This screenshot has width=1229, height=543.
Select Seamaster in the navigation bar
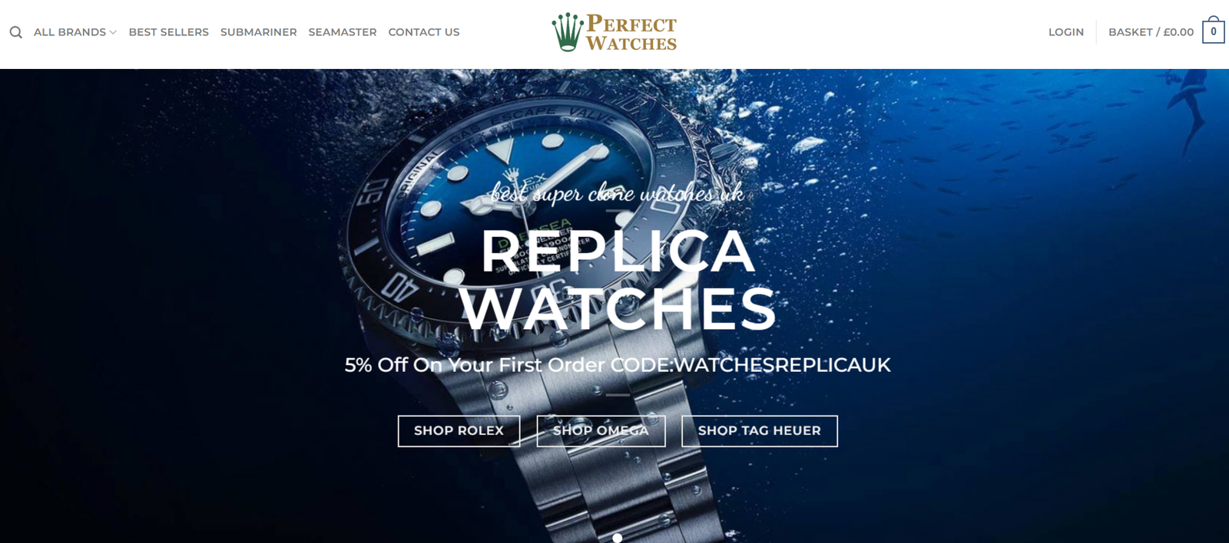click(x=343, y=32)
